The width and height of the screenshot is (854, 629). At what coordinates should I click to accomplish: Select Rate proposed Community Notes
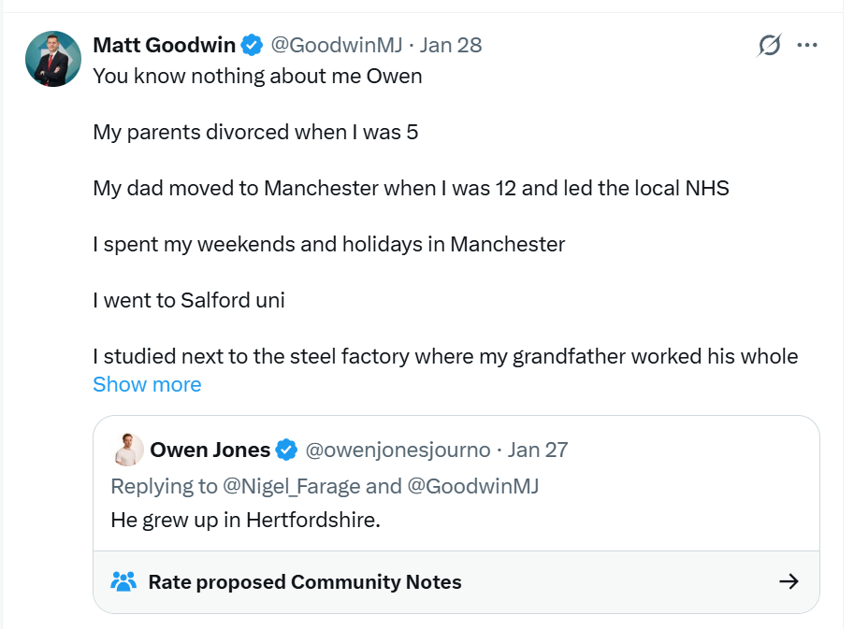click(x=305, y=581)
